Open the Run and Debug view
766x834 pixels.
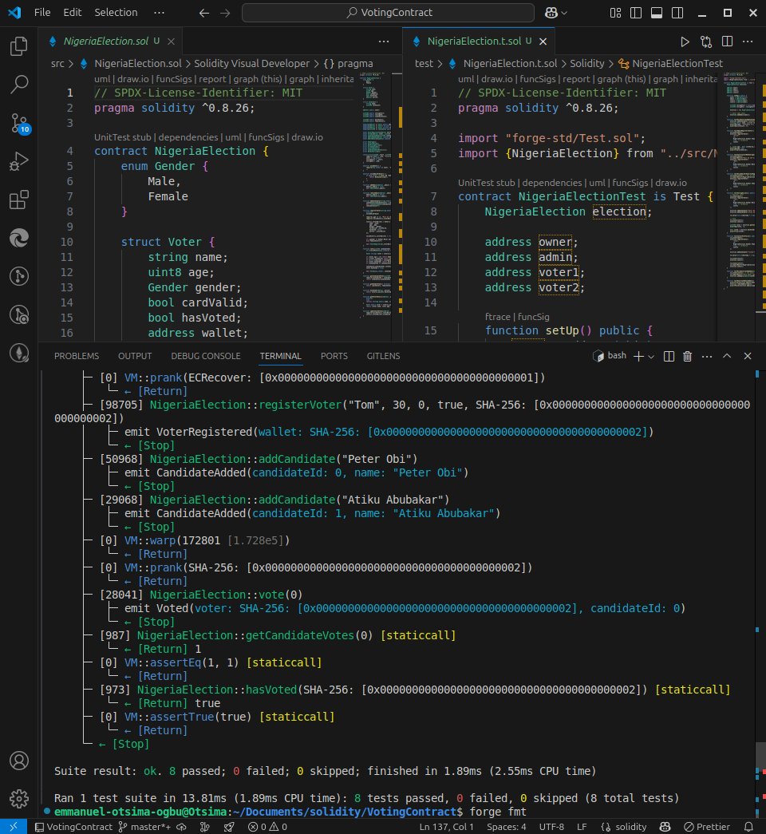(x=19, y=161)
